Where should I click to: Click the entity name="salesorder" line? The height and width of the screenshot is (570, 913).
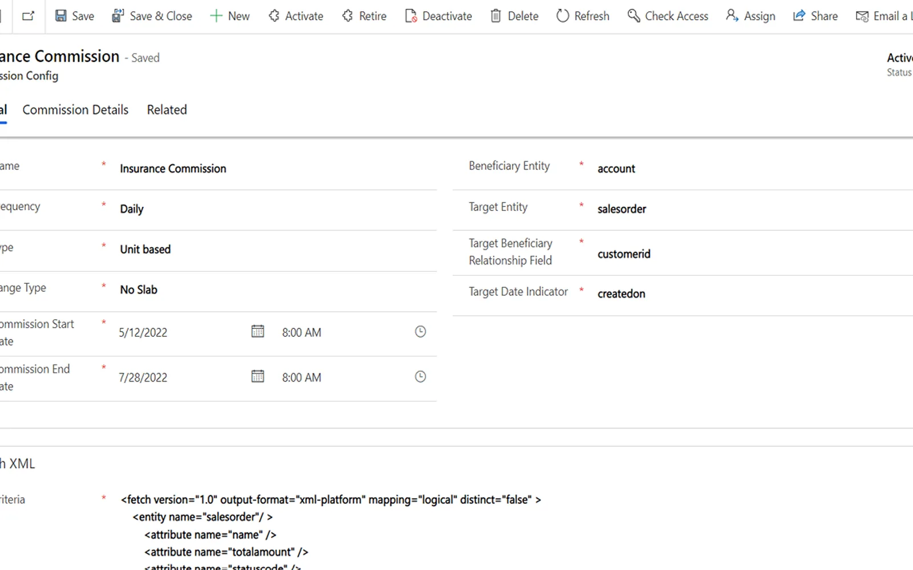203,517
